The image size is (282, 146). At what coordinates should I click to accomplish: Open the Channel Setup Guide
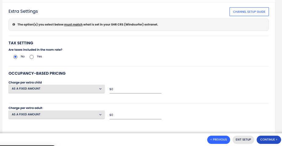249,12
